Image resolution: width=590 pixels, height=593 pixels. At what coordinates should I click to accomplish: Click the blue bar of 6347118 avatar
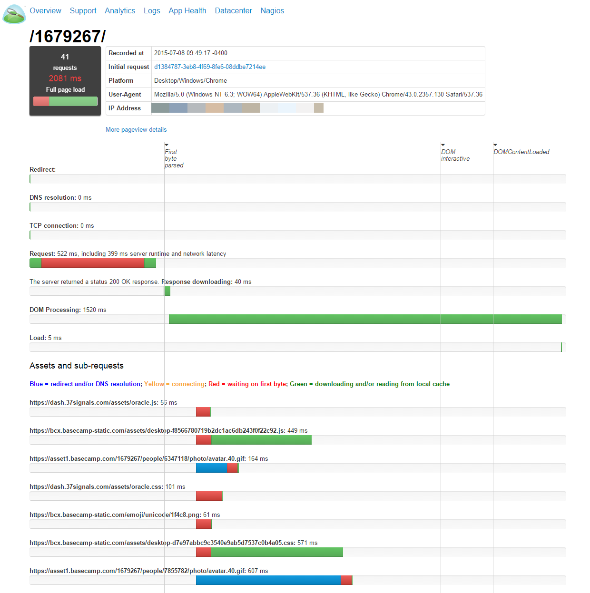212,468
